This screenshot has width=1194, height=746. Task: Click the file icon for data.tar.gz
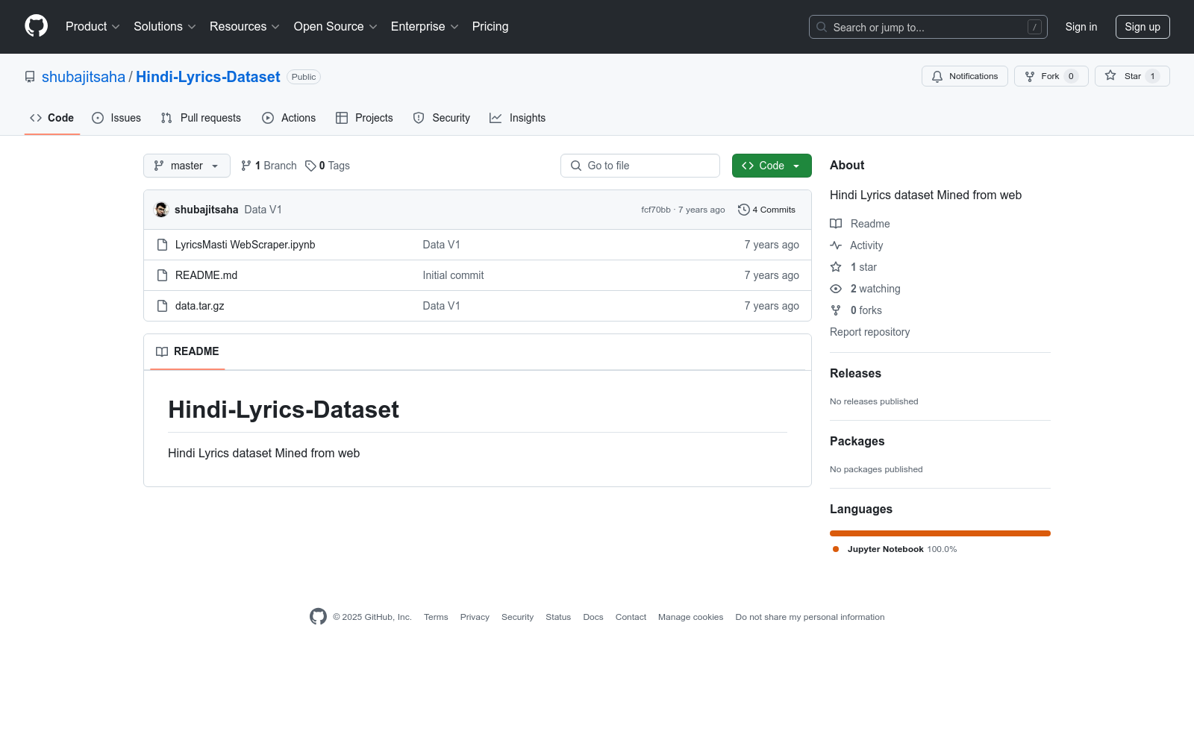pyautogui.click(x=162, y=306)
